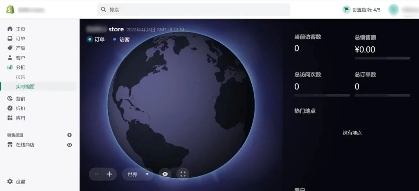Expand the 分析 analytics section
This screenshot has width=419, height=191.
click(20, 67)
